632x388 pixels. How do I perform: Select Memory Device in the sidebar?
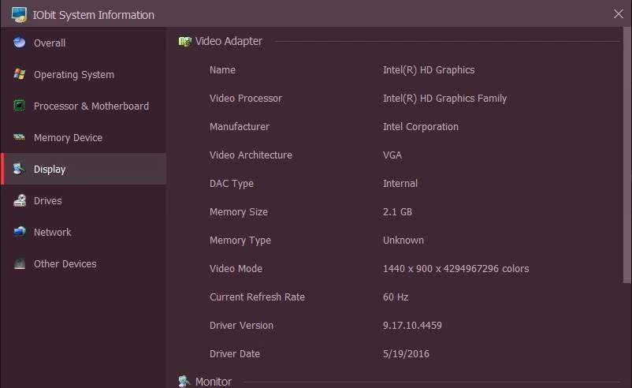coord(83,137)
